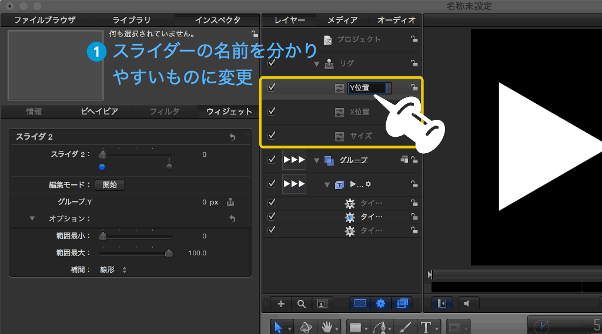Image resolution: width=602 pixels, height=334 pixels.
Task: Select the Paint Stroke brush tool
Action: (405, 327)
